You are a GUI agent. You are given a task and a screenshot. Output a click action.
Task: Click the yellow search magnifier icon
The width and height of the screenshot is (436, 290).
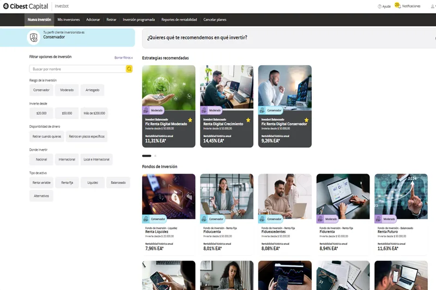(129, 69)
